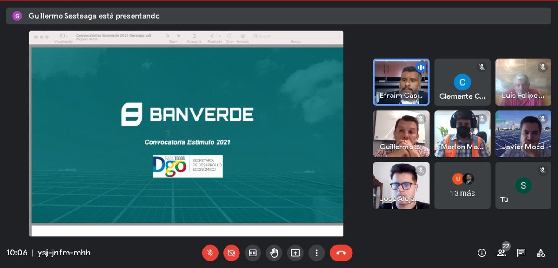Open the present screen option
The image size is (558, 268).
point(295,253)
